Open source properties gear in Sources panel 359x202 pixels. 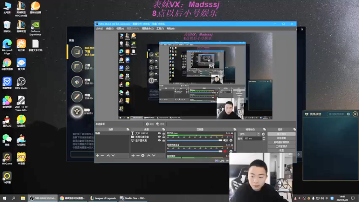pyautogui.click(x=143, y=155)
